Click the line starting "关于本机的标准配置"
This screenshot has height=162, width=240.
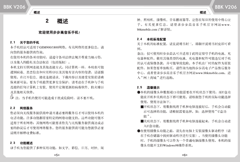click(x=184, y=44)
